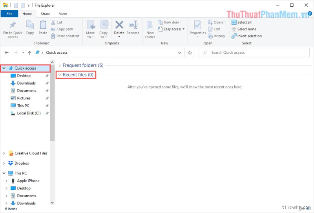Viewport: 314px width, 213px height.
Task: Switch to the View ribbon tab
Action: point(62,14)
